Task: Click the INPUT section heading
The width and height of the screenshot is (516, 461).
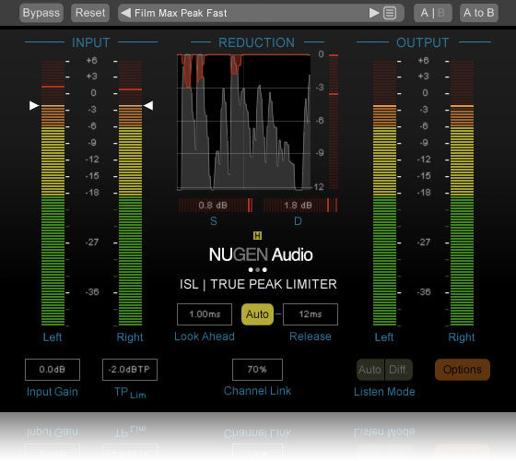Action: (91, 42)
